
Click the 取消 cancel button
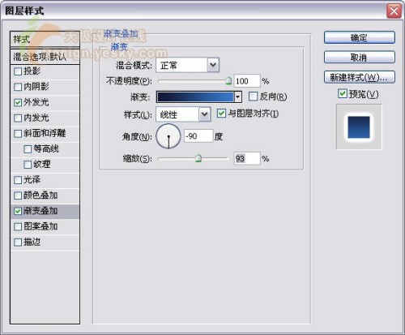[360, 58]
